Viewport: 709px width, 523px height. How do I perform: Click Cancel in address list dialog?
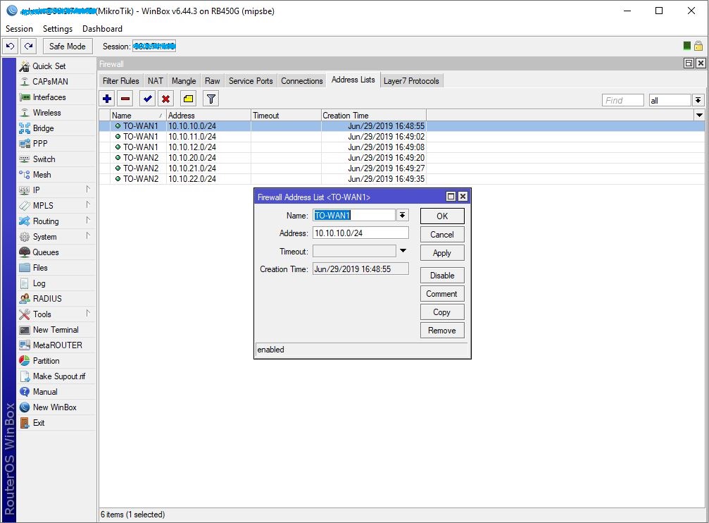(442, 235)
